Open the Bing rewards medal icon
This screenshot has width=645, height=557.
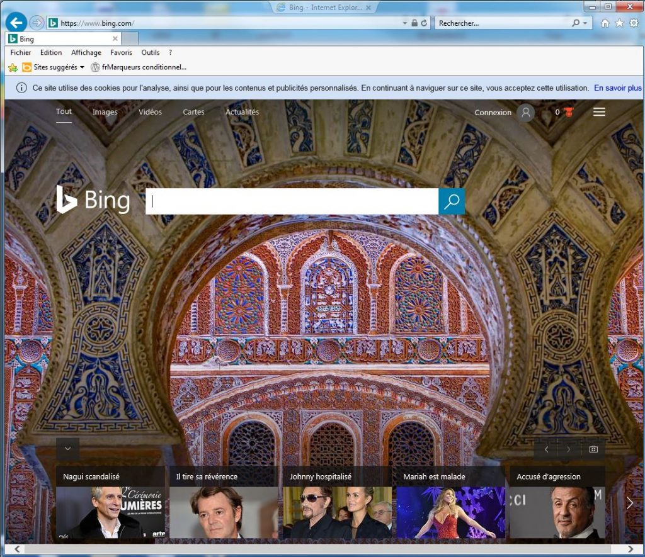(x=569, y=113)
